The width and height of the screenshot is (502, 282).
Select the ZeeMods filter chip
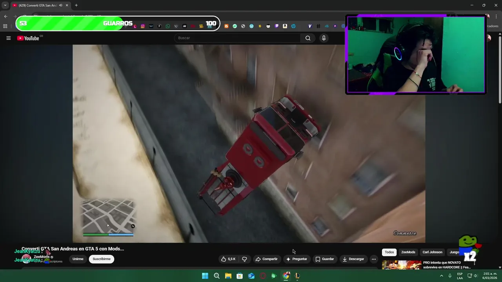(408, 252)
